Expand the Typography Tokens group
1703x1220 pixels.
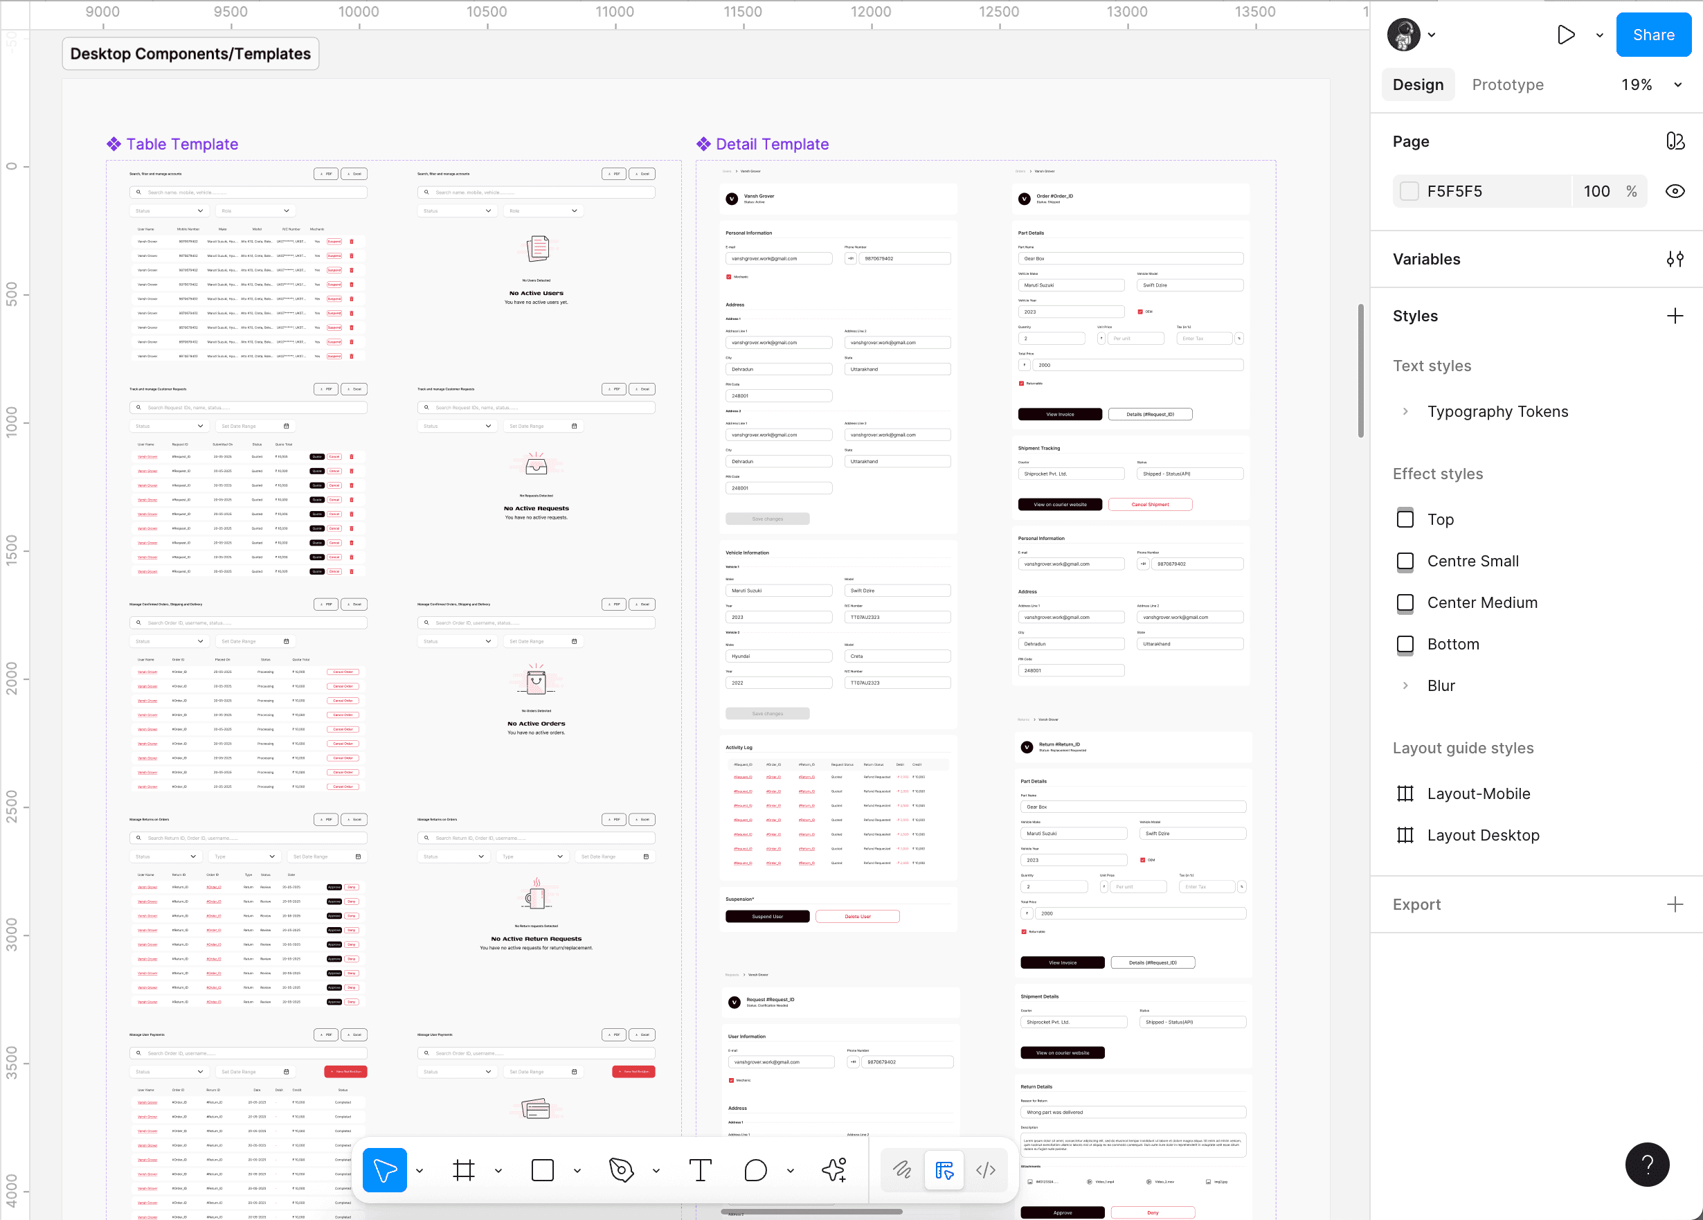click(x=1405, y=412)
